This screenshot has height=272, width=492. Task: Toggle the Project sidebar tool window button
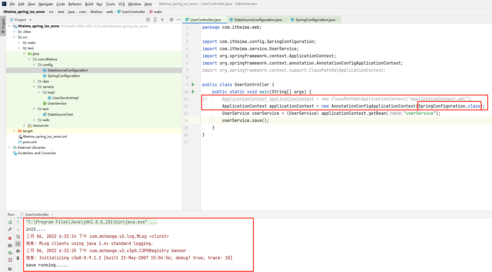3,25
